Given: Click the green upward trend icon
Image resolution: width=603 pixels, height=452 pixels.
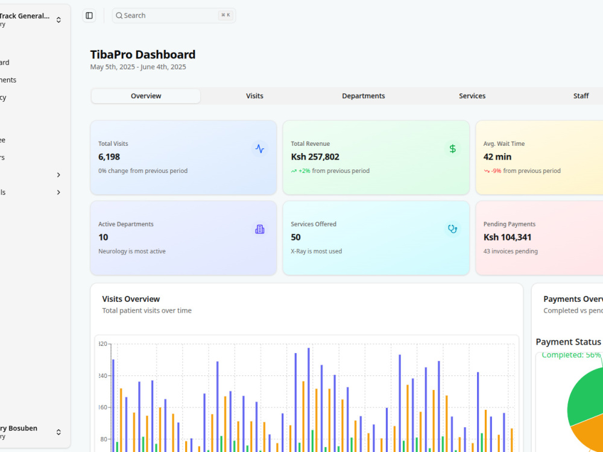Looking at the screenshot, I should [294, 171].
